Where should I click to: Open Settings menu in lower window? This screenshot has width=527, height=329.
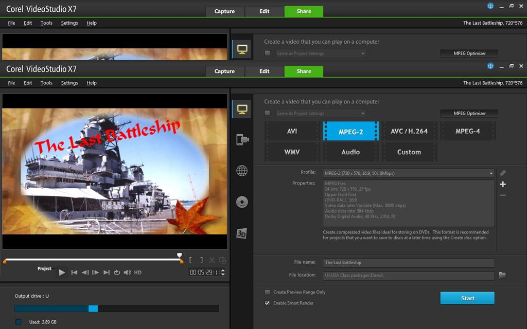pos(69,83)
